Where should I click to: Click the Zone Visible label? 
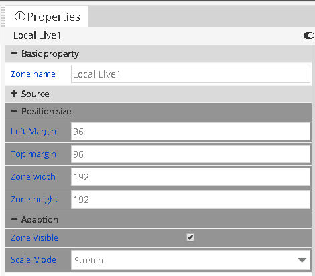pyautogui.click(x=34, y=237)
